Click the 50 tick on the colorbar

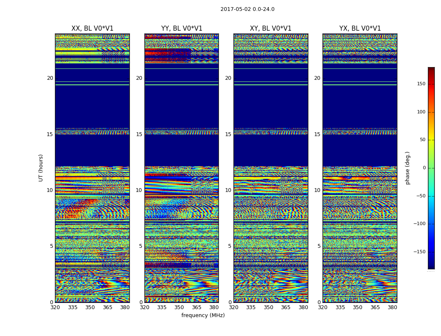pos(422,140)
